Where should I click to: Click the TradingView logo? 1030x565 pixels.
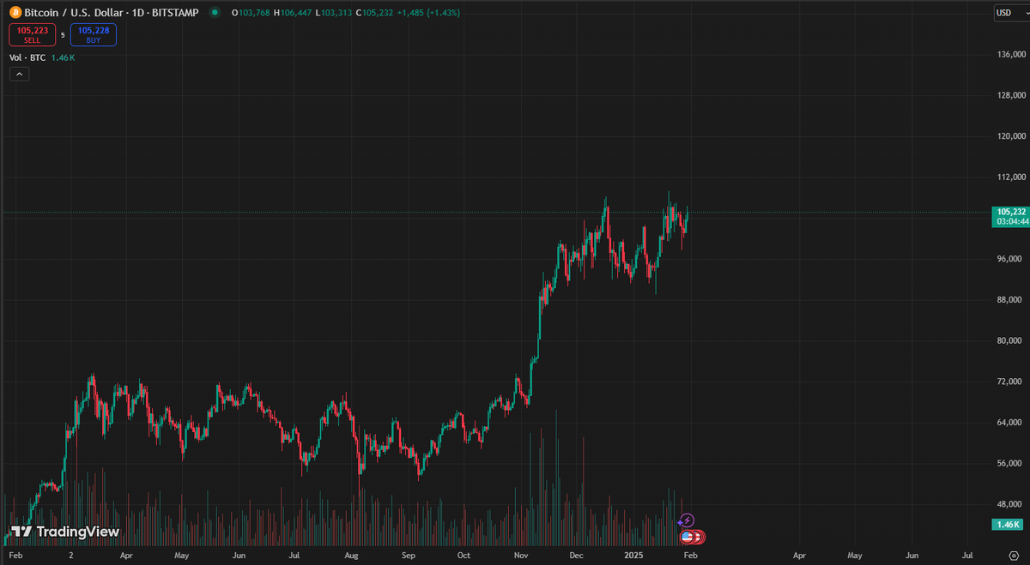[x=65, y=532]
